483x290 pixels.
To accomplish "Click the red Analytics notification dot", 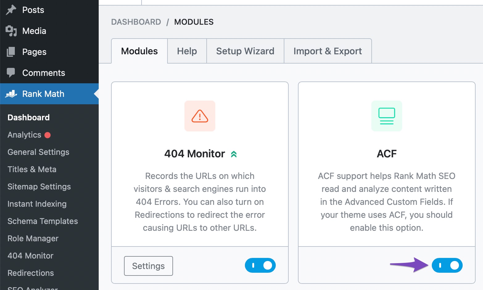I will click(47, 135).
